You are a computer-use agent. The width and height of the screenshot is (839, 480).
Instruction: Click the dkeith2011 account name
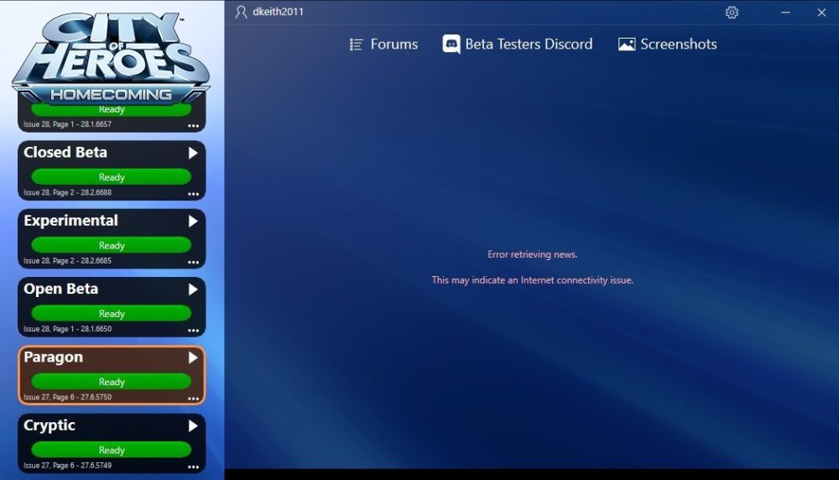click(278, 13)
